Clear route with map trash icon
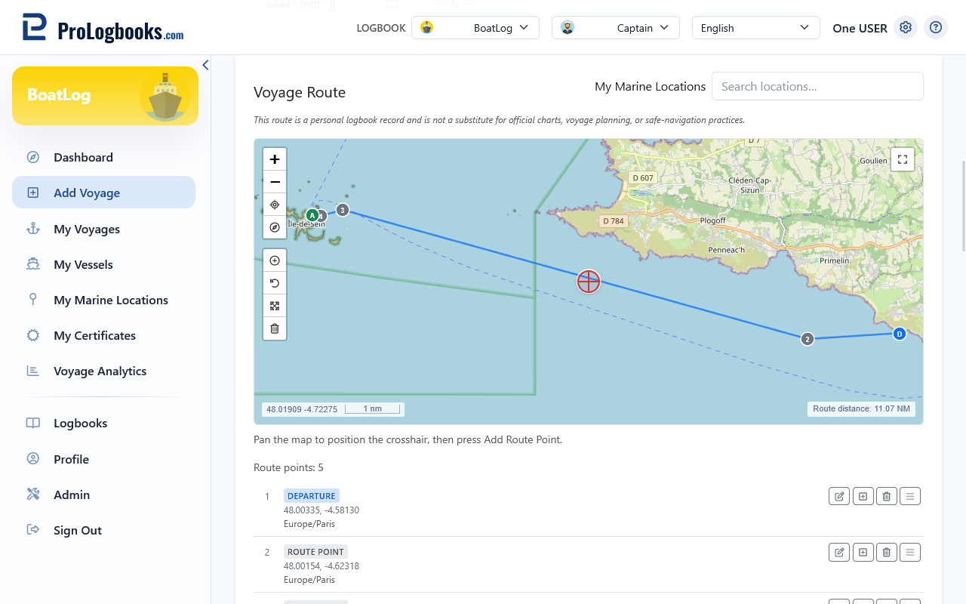The height and width of the screenshot is (604, 966). click(275, 328)
